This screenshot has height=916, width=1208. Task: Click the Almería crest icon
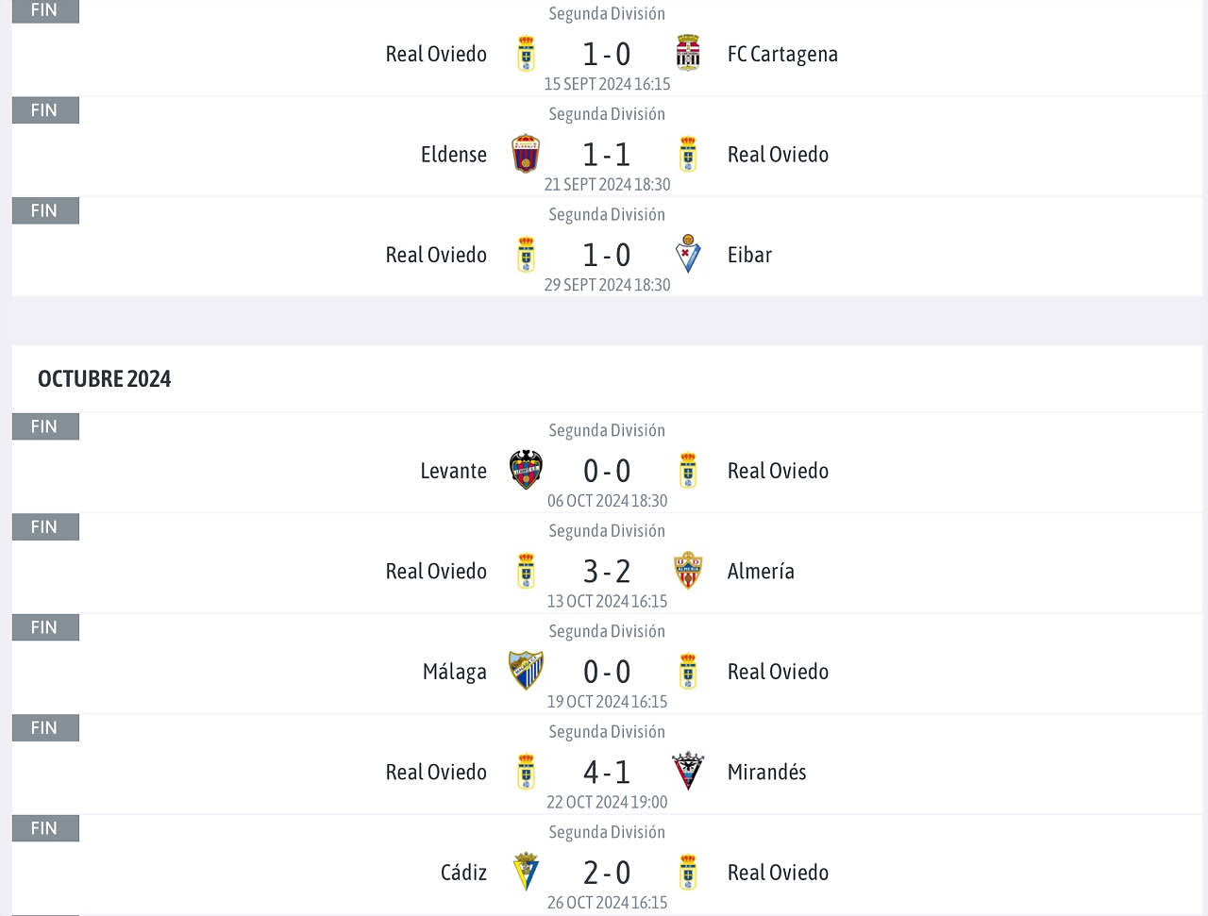[688, 571]
